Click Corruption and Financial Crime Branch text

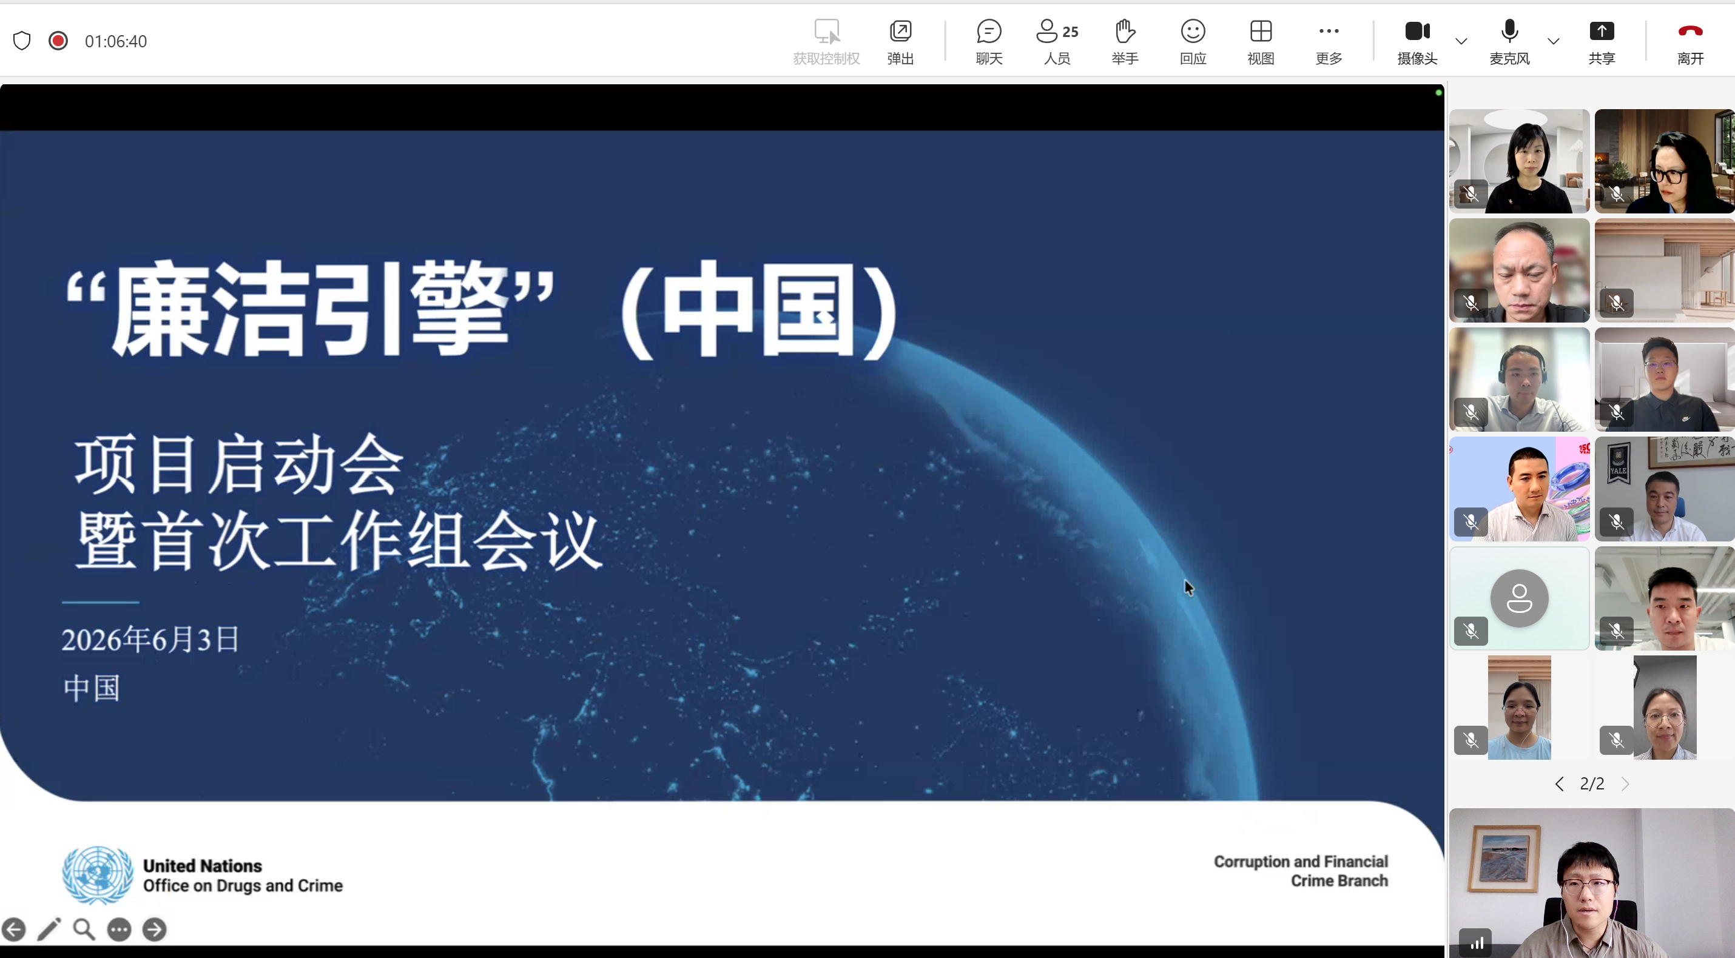coord(1301,871)
